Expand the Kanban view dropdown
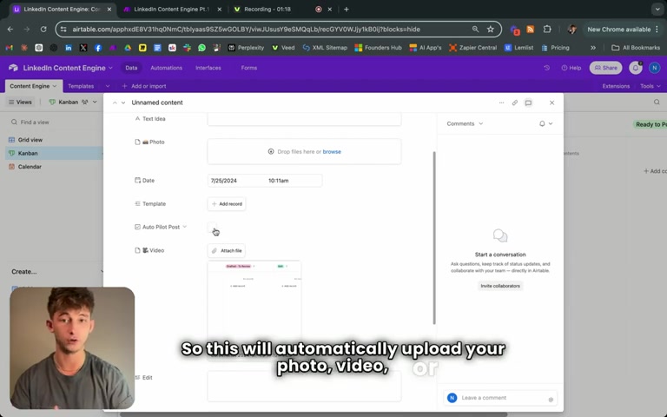Screen dimensions: 667x417 point(73,103)
